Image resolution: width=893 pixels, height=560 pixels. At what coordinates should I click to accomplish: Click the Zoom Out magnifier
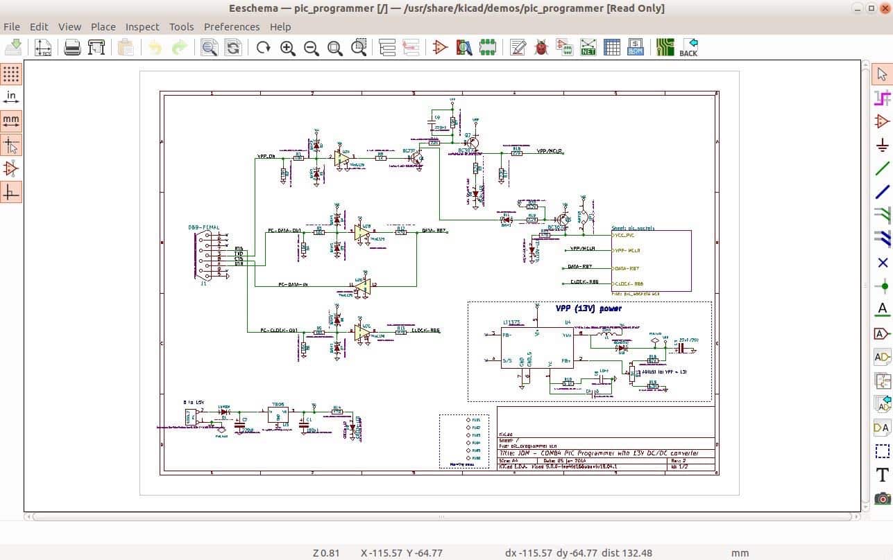point(312,47)
